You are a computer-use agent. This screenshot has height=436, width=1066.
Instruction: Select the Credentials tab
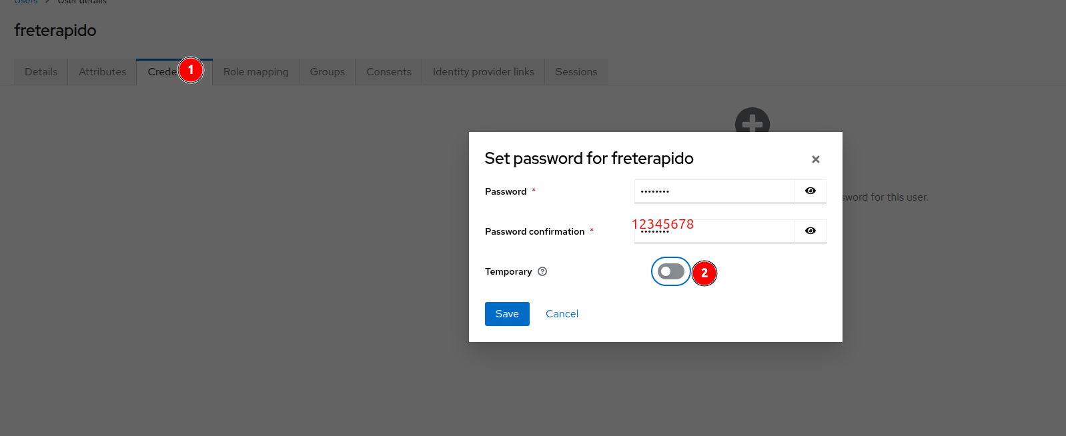[161, 72]
